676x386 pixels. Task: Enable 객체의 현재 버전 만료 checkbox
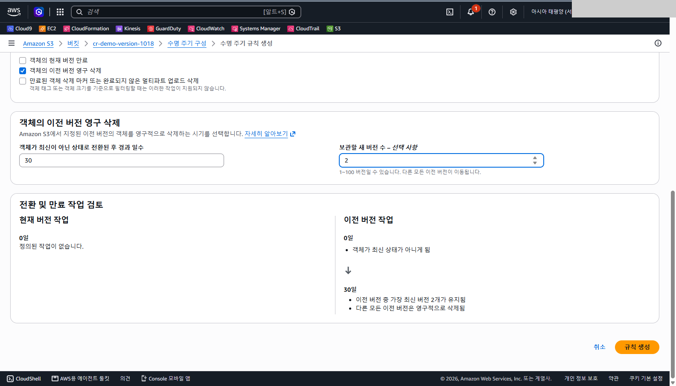click(23, 61)
